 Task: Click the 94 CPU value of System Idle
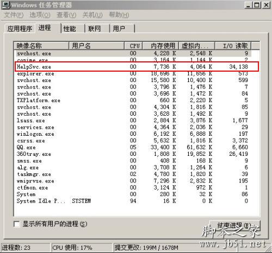coord(133,201)
